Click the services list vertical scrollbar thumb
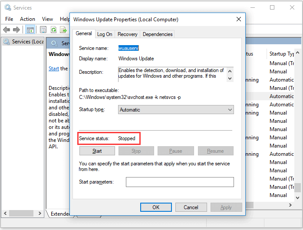303x230 pixels. point(298,187)
